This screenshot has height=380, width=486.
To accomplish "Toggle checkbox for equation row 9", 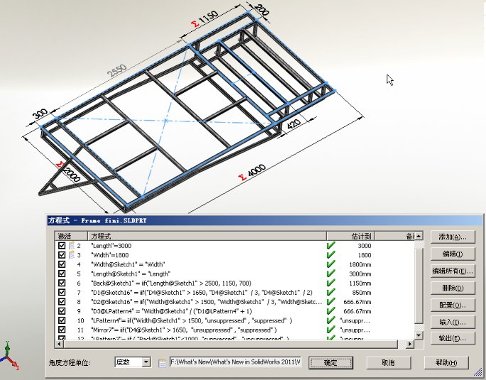I will [x=62, y=310].
